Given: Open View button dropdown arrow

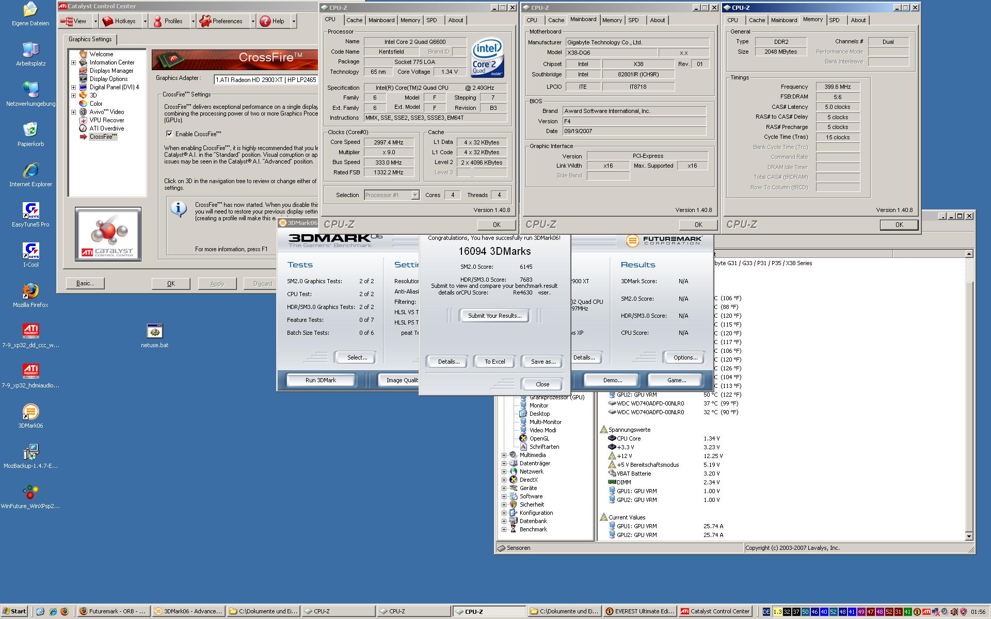Looking at the screenshot, I should coord(95,21).
